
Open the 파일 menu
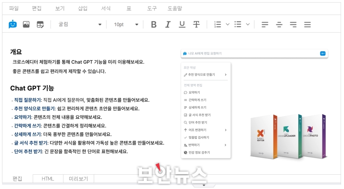[14, 8]
